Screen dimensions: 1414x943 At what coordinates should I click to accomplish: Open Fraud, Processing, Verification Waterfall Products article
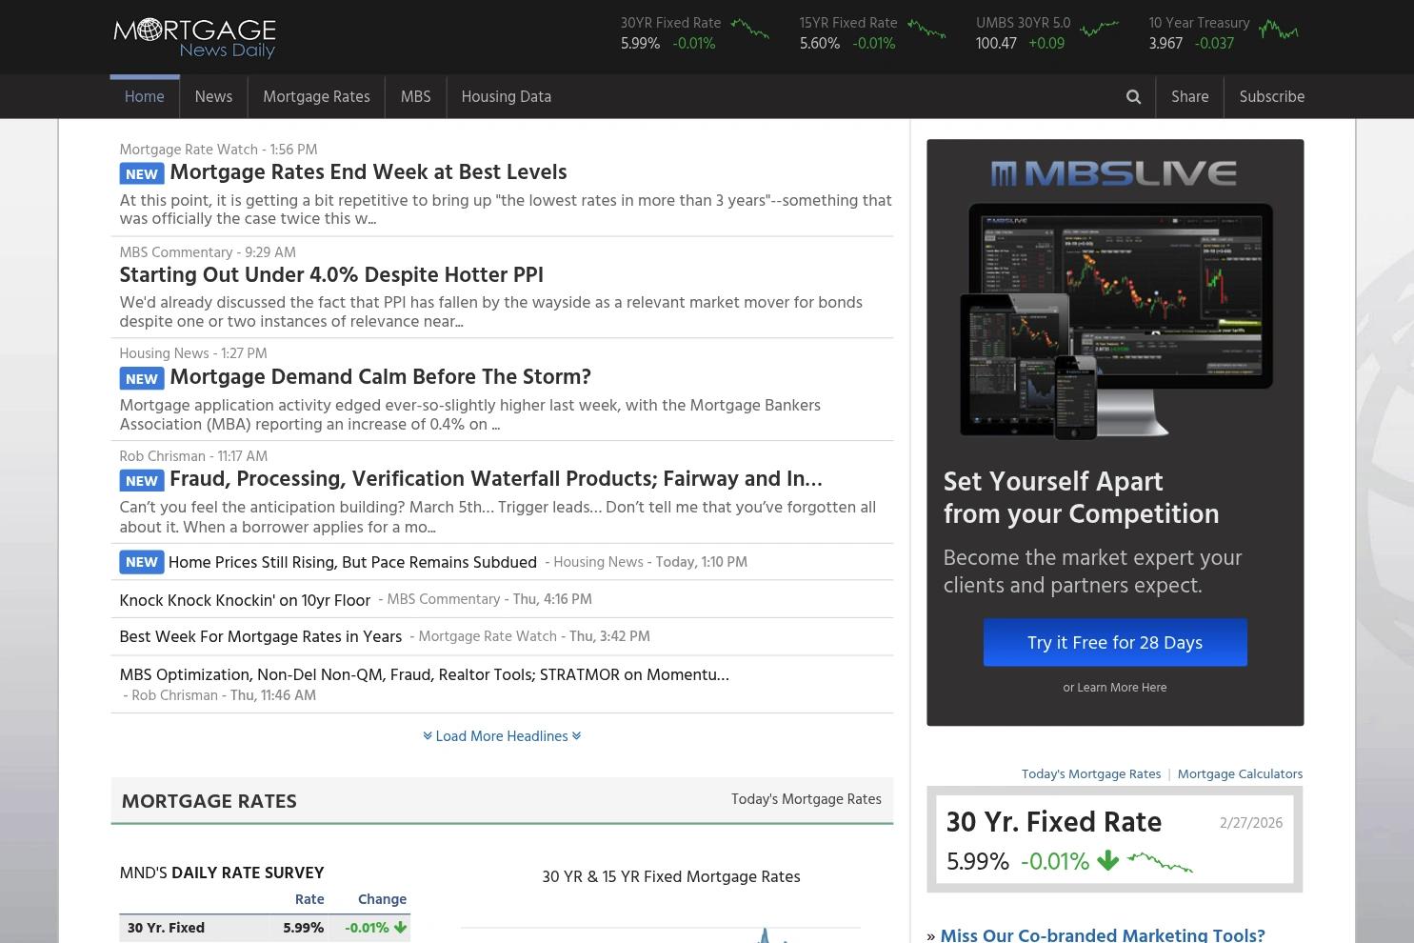(x=496, y=479)
